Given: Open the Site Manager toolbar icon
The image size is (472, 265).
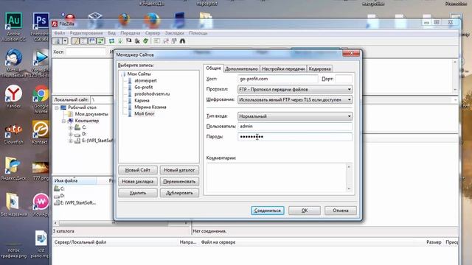Looking at the screenshot, I should pyautogui.click(x=57, y=41).
